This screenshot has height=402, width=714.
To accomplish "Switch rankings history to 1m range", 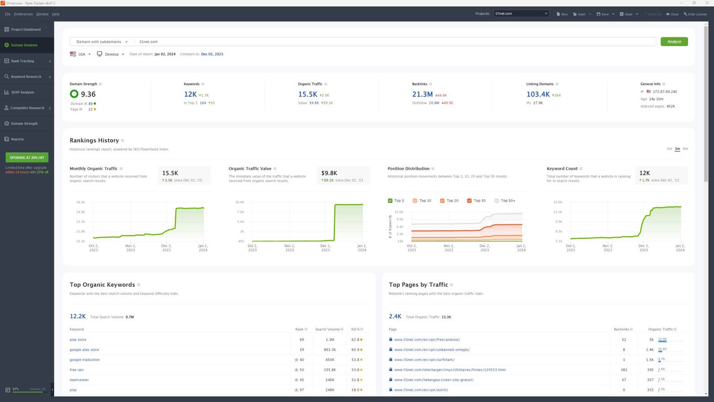I will [x=669, y=149].
